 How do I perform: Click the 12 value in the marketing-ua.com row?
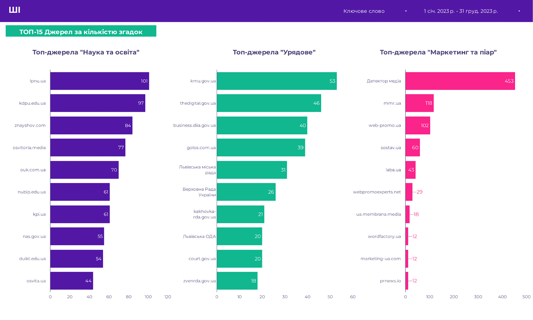tap(414, 259)
